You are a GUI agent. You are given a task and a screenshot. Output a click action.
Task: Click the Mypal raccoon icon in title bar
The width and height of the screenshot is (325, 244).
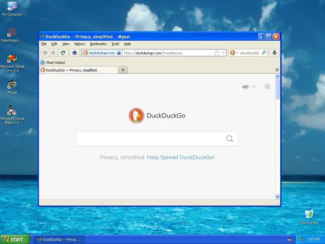(x=42, y=36)
